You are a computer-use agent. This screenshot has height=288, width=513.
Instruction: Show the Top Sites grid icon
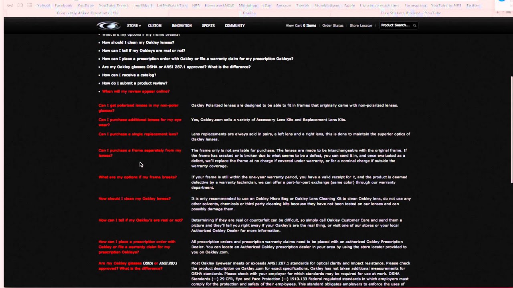(x=30, y=5)
